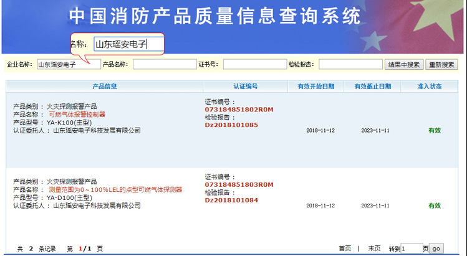Viewport: 467px width, 256px height.
Task: Click the 转到 page number input
Action: [x=412, y=249]
